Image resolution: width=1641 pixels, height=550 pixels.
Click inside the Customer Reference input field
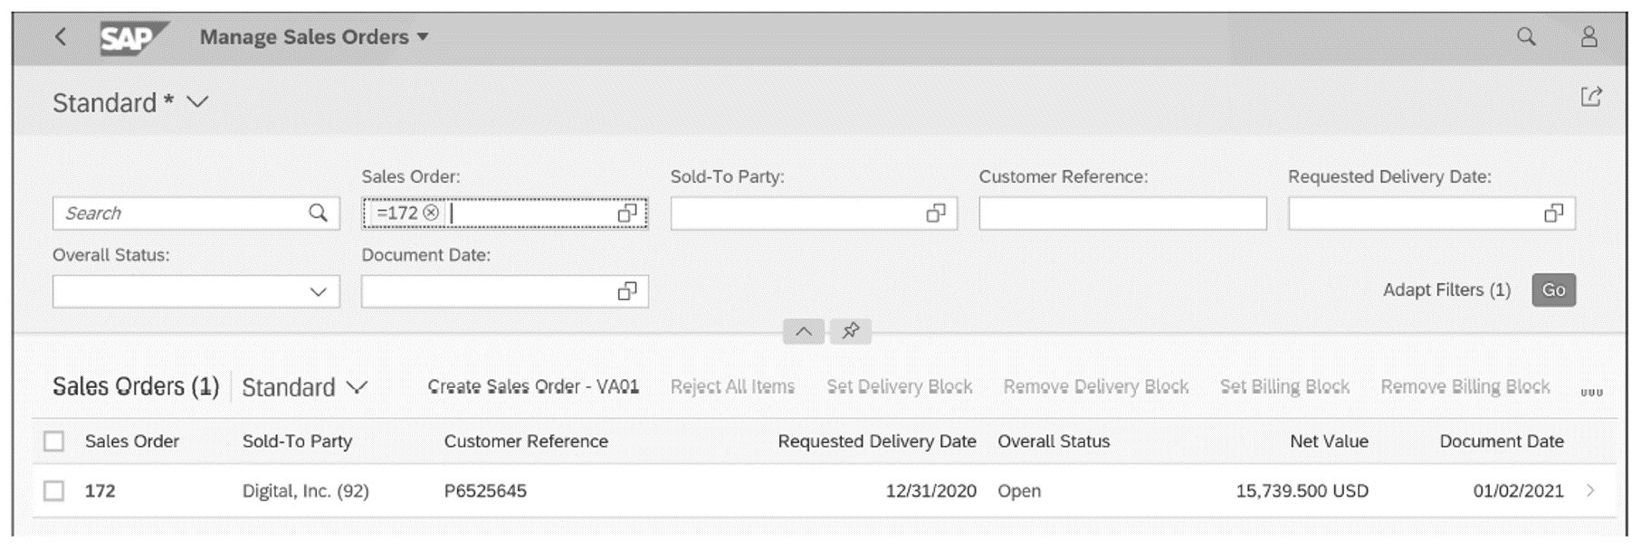[1122, 213]
